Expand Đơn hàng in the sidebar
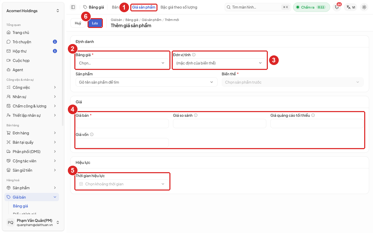The width and height of the screenshot is (373, 233). point(32,133)
